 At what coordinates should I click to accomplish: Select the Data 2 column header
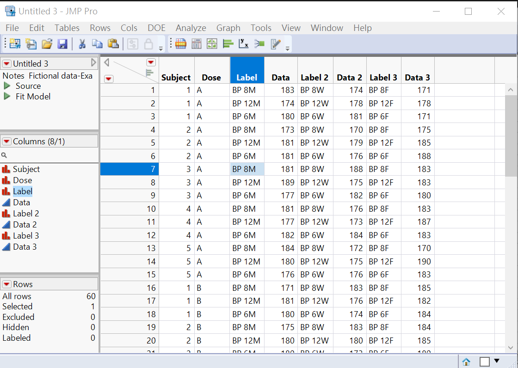349,78
